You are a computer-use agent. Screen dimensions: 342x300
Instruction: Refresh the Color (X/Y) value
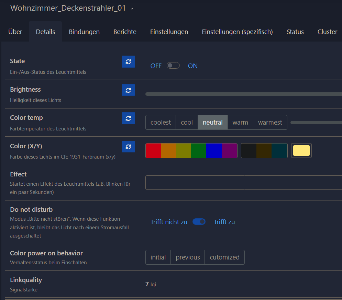[128, 147]
